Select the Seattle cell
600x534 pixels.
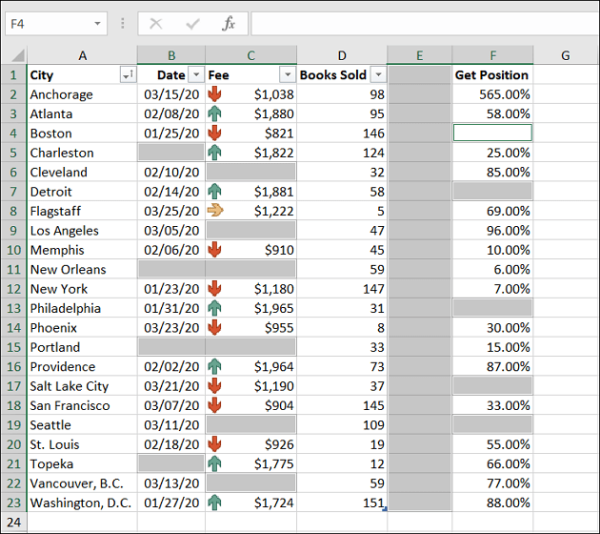point(82,425)
